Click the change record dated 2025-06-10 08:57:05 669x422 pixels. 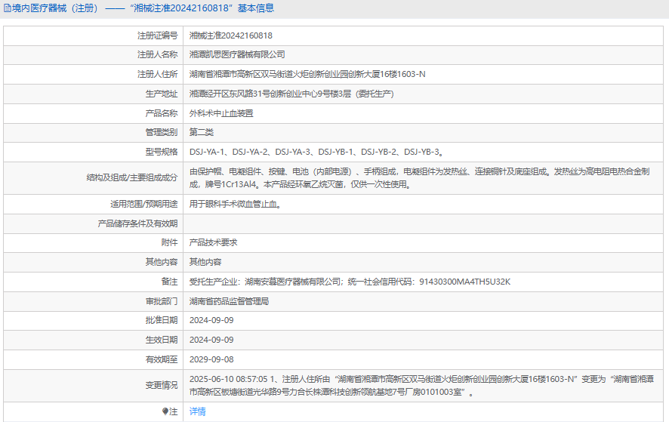point(421,385)
